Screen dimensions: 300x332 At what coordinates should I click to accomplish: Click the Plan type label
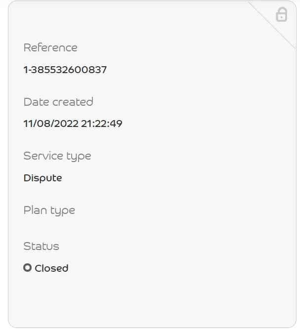pos(49,210)
